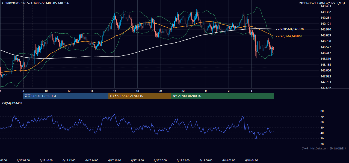The image size is (349, 163).
Task: Click the 30 level on the RSI scale
Action: [x=322, y=139]
